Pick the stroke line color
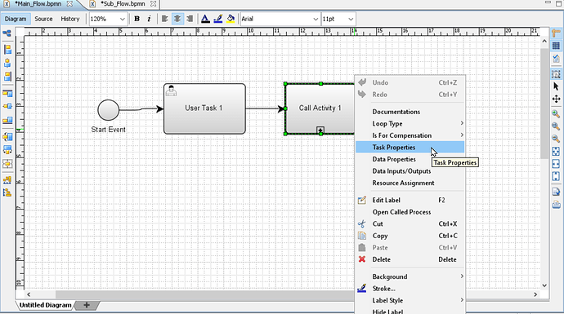The height and width of the screenshot is (314, 564). 218,19
